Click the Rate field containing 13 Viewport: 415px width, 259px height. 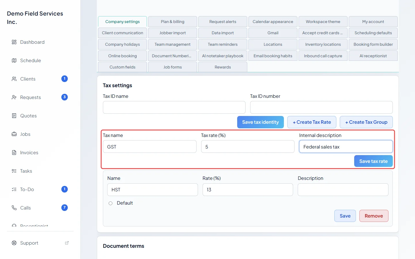pos(248,190)
